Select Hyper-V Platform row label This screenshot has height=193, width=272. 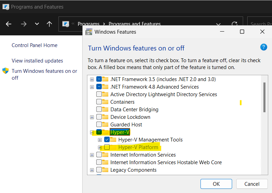[138, 147]
